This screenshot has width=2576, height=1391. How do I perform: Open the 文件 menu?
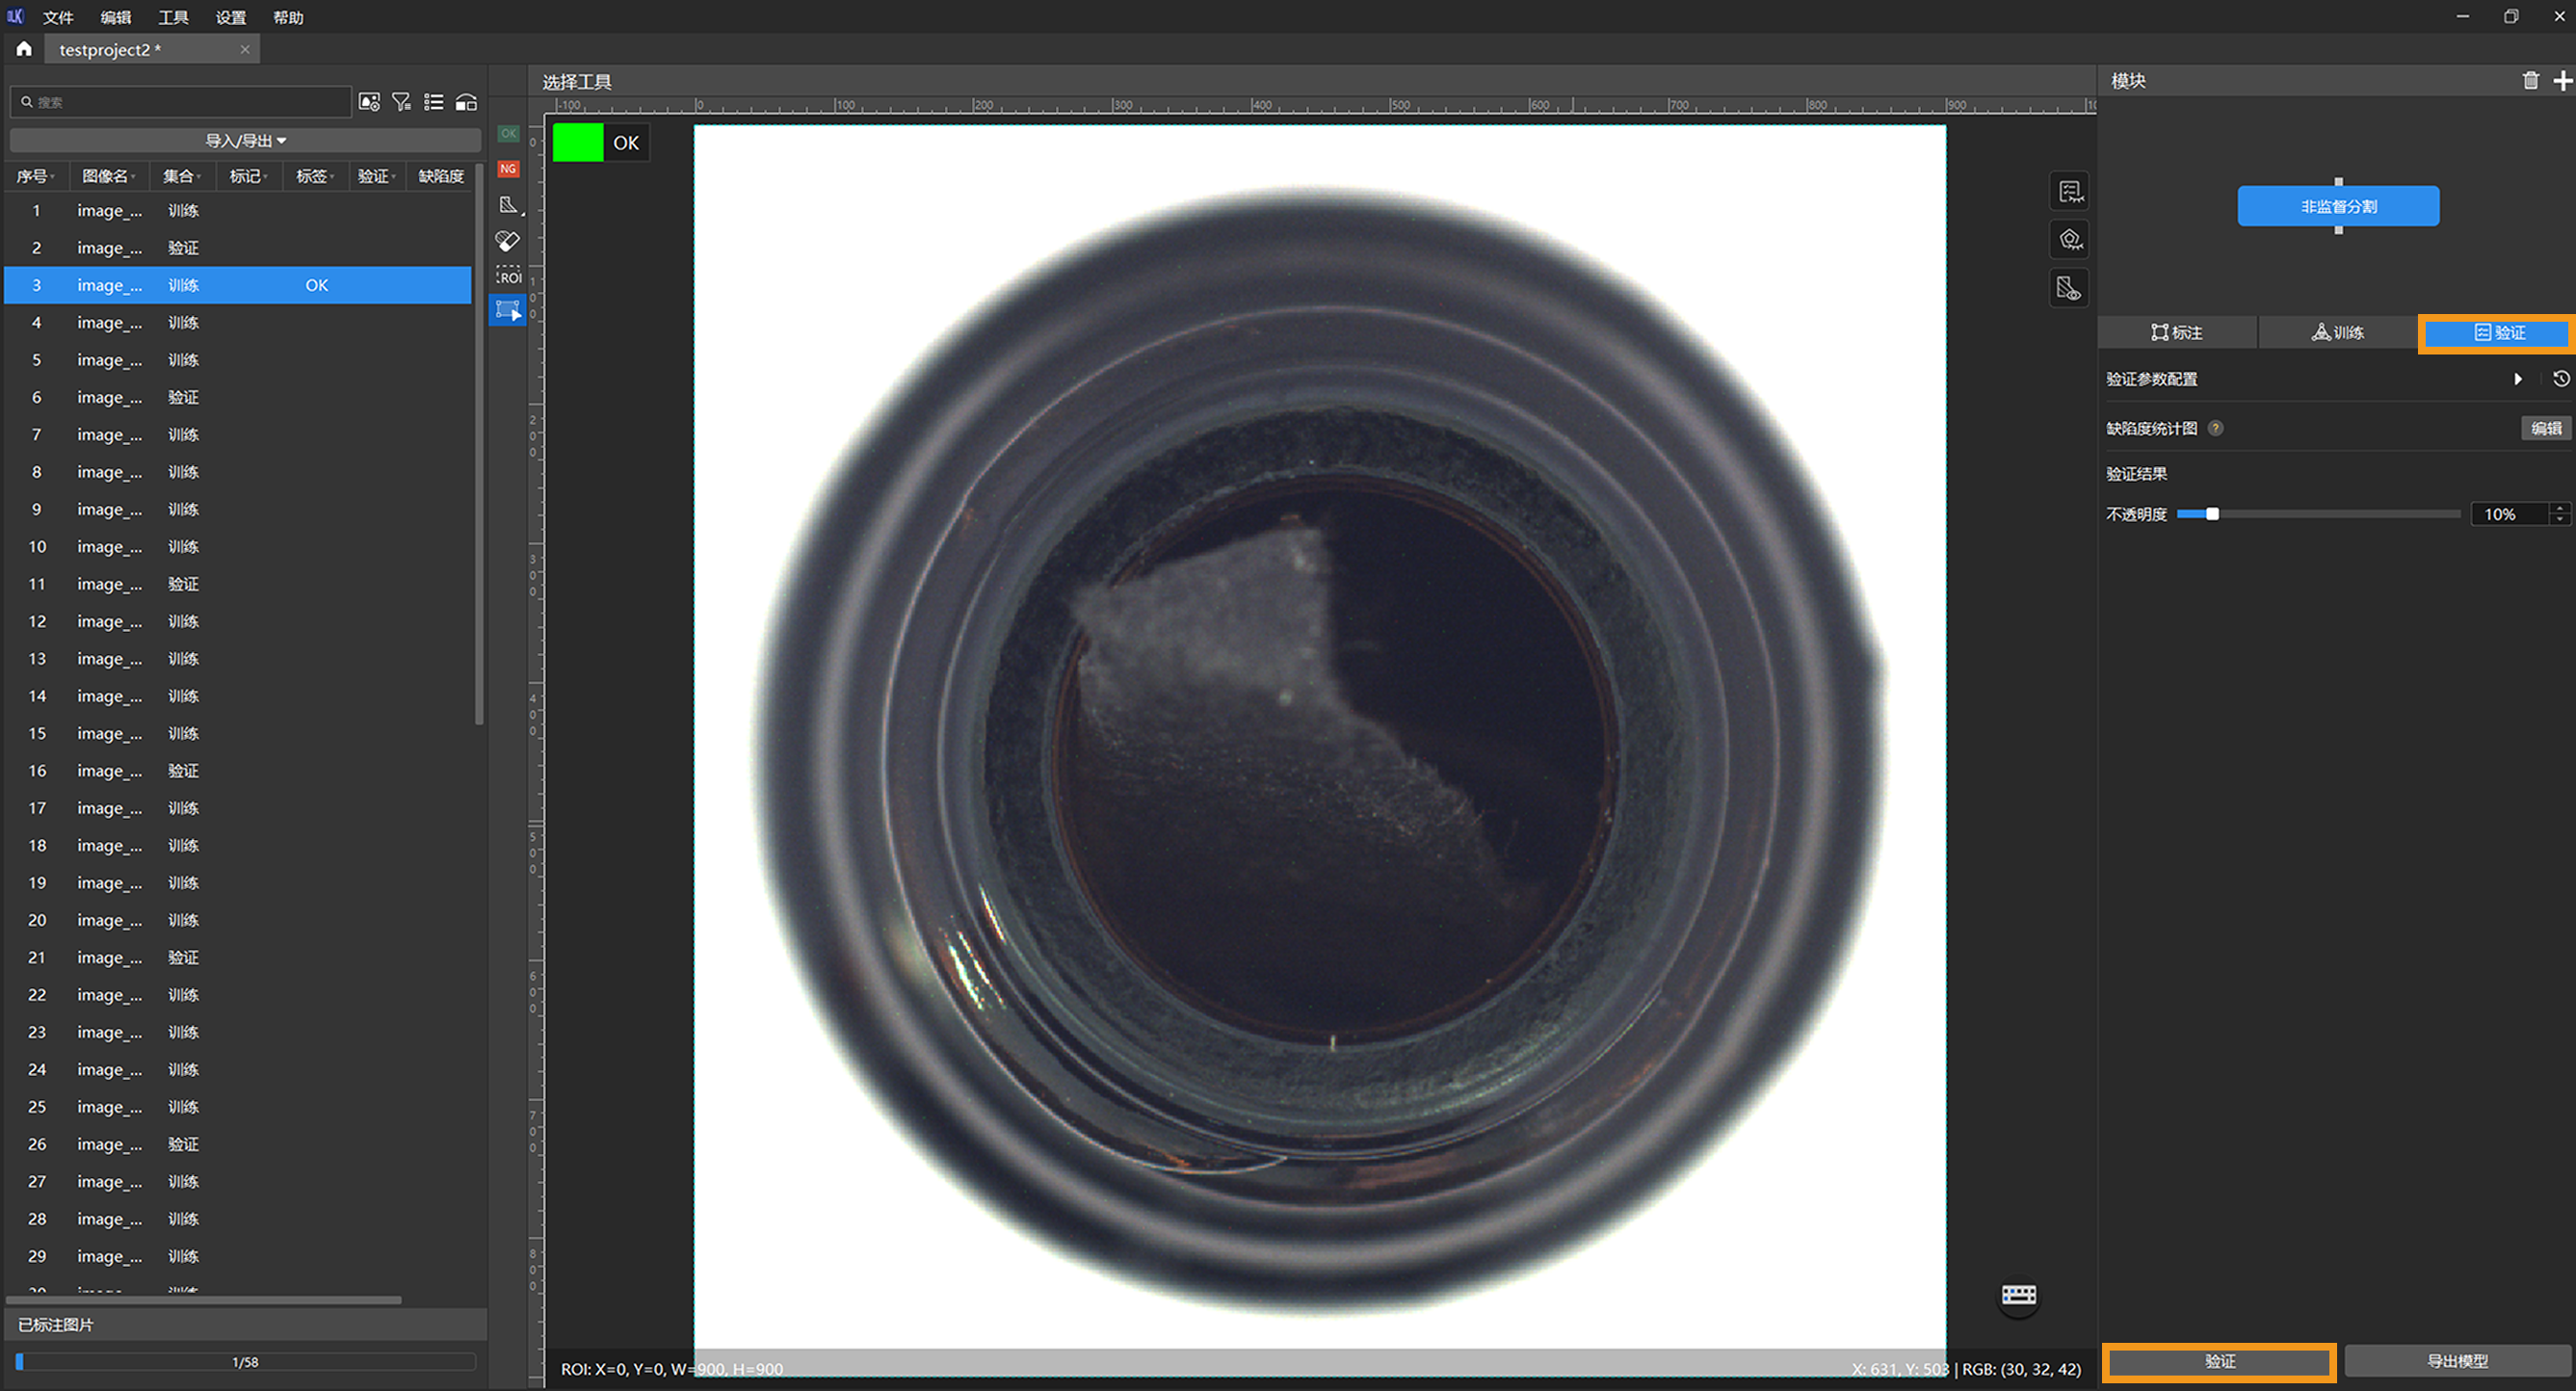[58, 17]
